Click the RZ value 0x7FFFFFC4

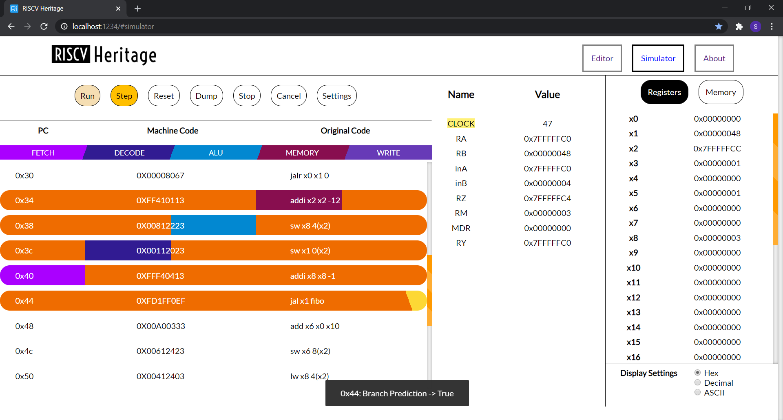[x=547, y=198]
